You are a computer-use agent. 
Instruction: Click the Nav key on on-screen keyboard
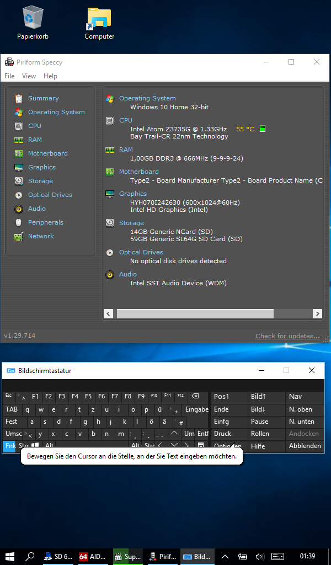pyautogui.click(x=305, y=397)
